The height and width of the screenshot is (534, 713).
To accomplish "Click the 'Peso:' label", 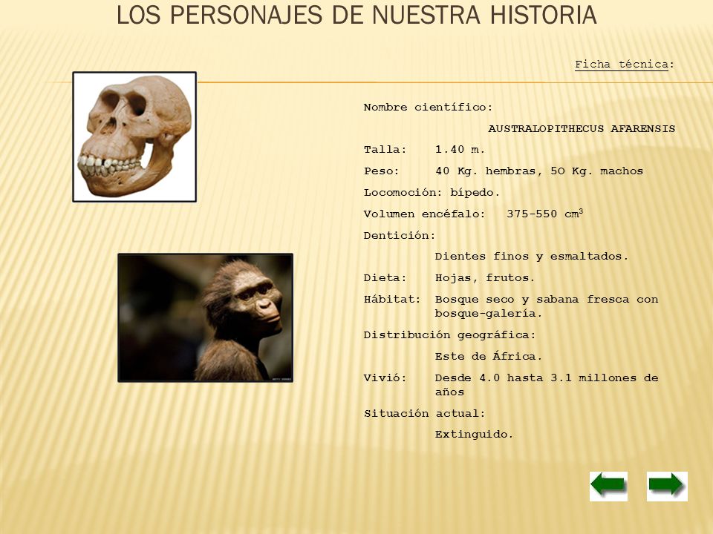I will click(x=382, y=171).
